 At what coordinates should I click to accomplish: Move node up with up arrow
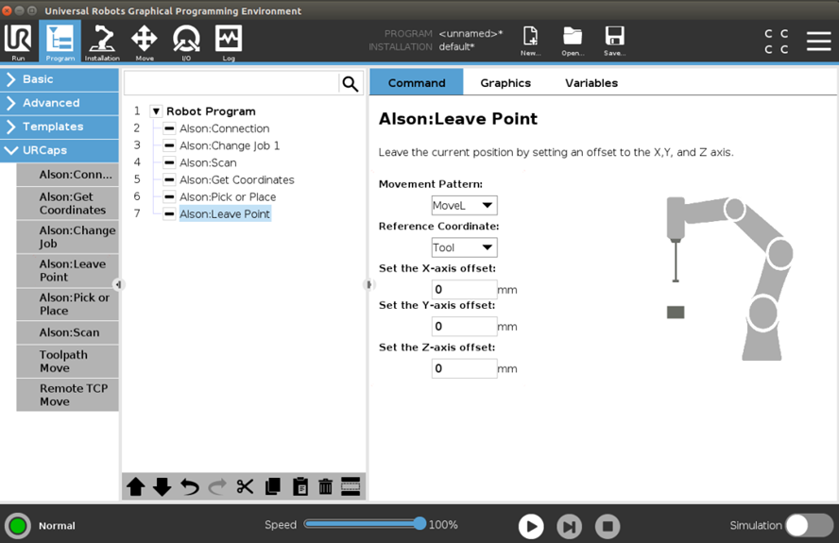point(136,487)
